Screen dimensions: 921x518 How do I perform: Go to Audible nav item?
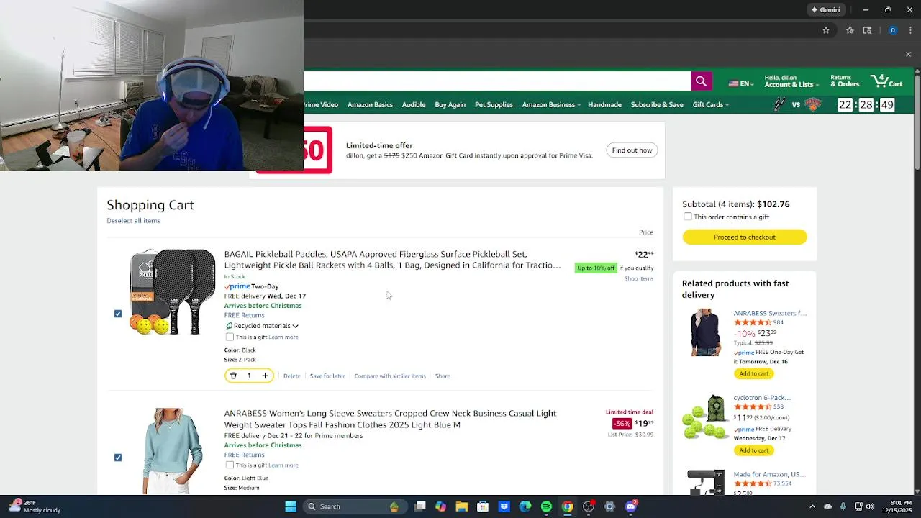click(x=414, y=105)
